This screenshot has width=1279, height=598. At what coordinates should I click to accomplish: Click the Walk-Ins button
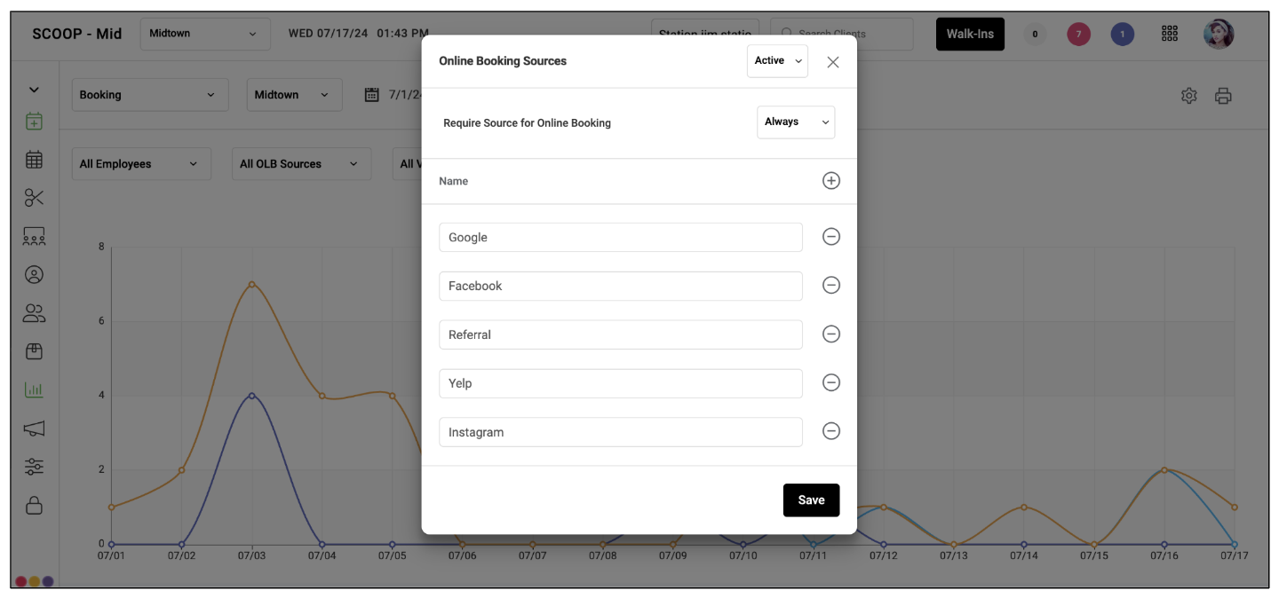970,34
